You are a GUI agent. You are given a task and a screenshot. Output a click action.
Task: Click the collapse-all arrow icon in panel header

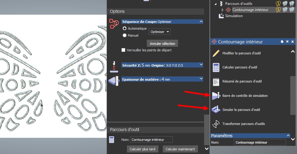pos(293,42)
